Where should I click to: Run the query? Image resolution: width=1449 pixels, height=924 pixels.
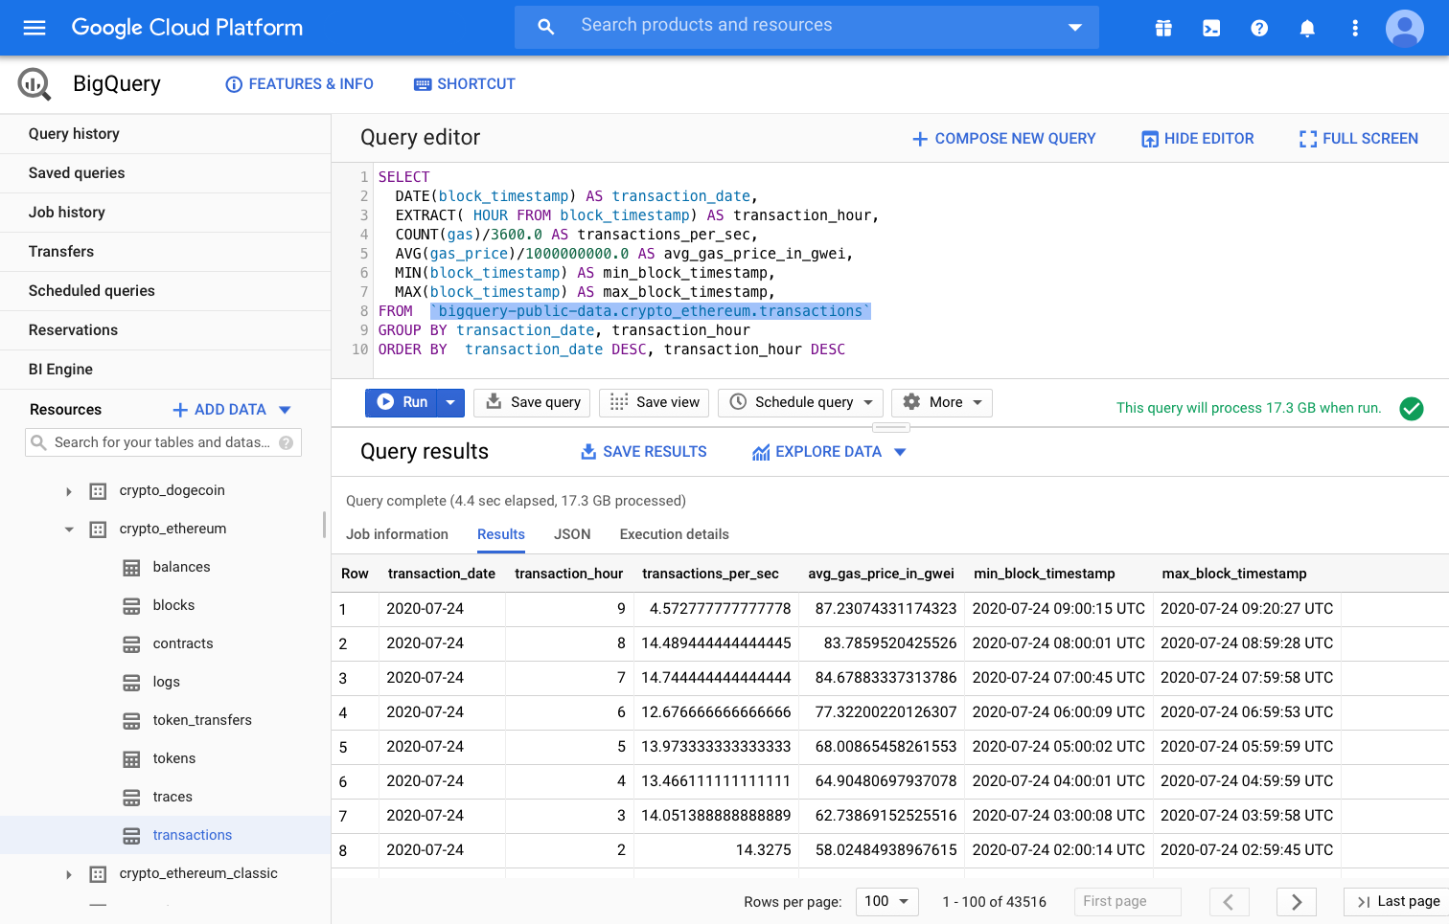point(402,403)
